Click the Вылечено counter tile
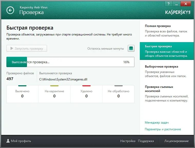 [x=22, y=94]
